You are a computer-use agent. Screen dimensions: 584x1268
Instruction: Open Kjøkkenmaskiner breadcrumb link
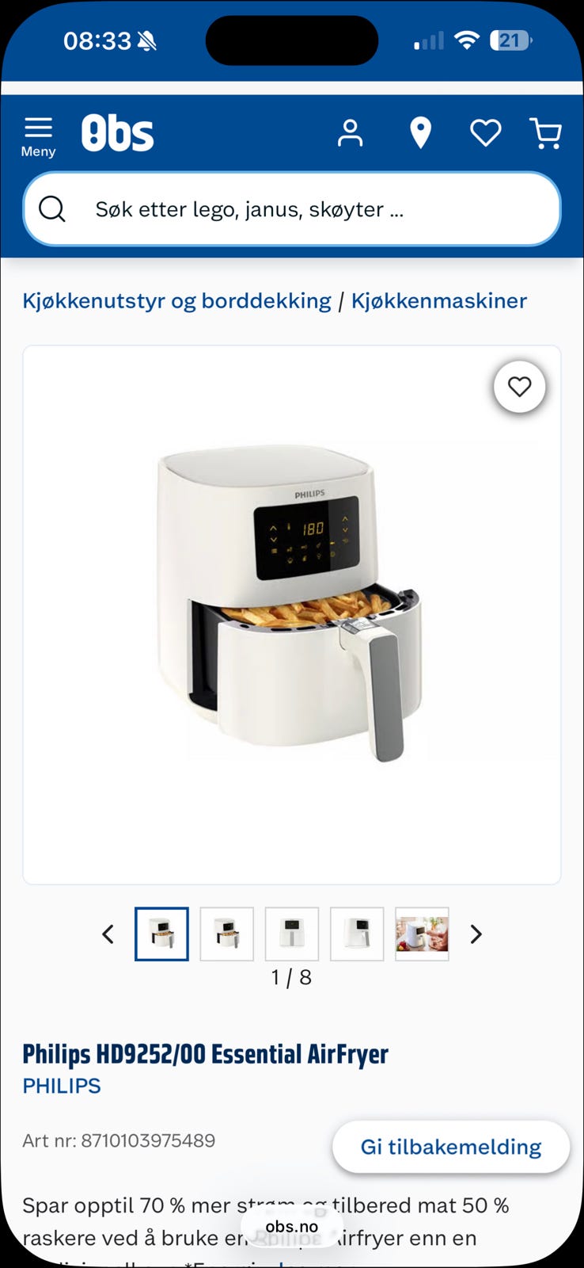[439, 301]
